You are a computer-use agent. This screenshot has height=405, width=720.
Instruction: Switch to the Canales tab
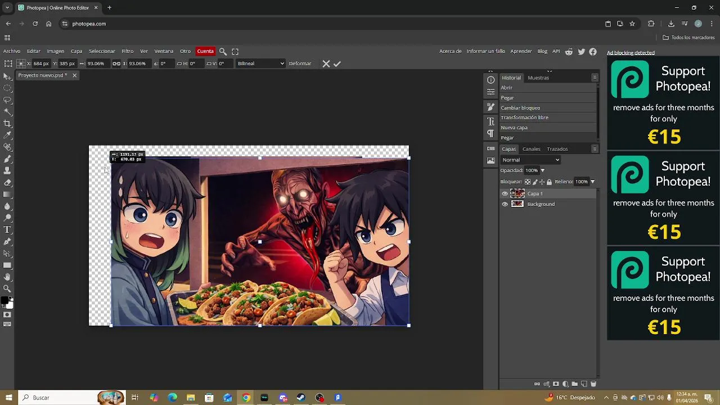pyautogui.click(x=531, y=149)
